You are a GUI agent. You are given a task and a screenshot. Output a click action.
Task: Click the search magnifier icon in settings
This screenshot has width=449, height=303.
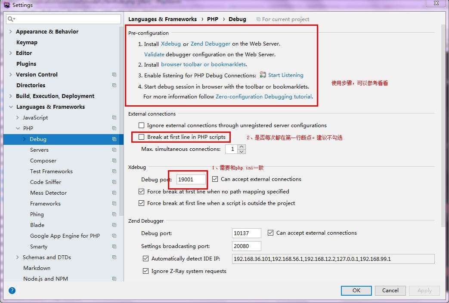click(x=11, y=19)
